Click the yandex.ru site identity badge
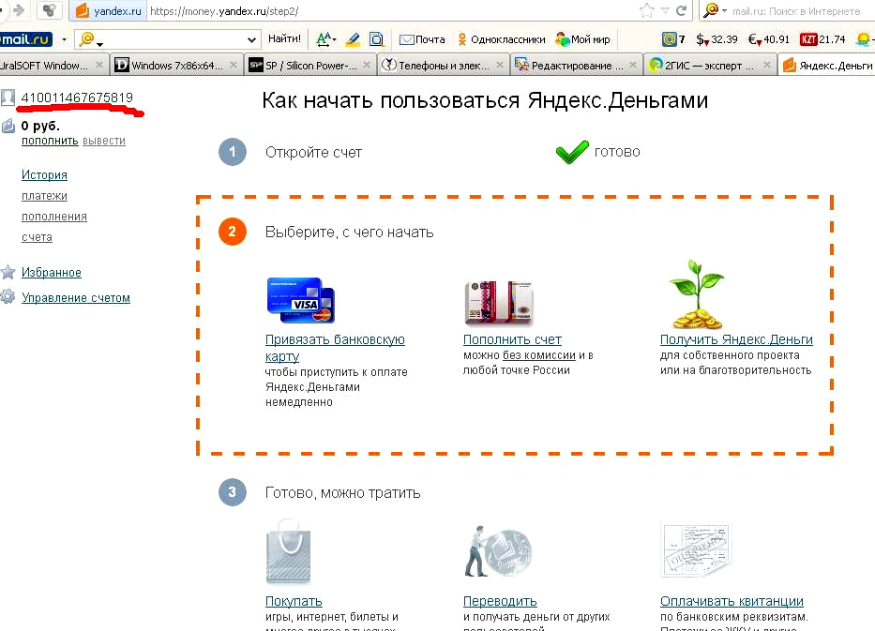Viewport: 875px width, 631px height. [x=109, y=11]
